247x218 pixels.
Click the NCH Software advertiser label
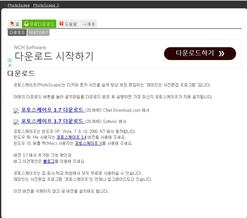coord(30,47)
